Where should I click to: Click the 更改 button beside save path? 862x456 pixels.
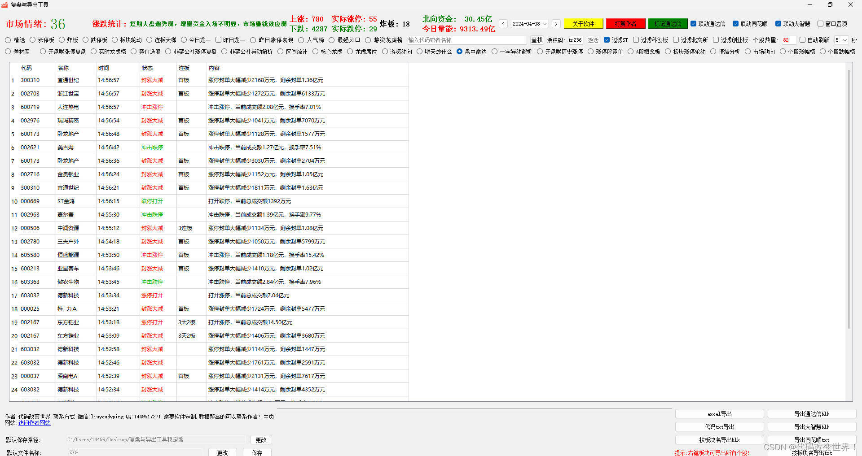click(261, 440)
